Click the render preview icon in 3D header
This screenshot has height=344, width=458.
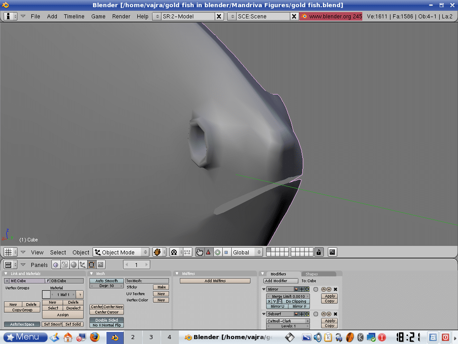(x=332, y=252)
